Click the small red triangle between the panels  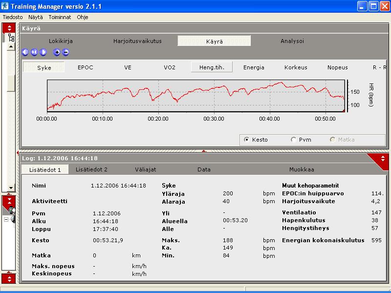point(204,151)
